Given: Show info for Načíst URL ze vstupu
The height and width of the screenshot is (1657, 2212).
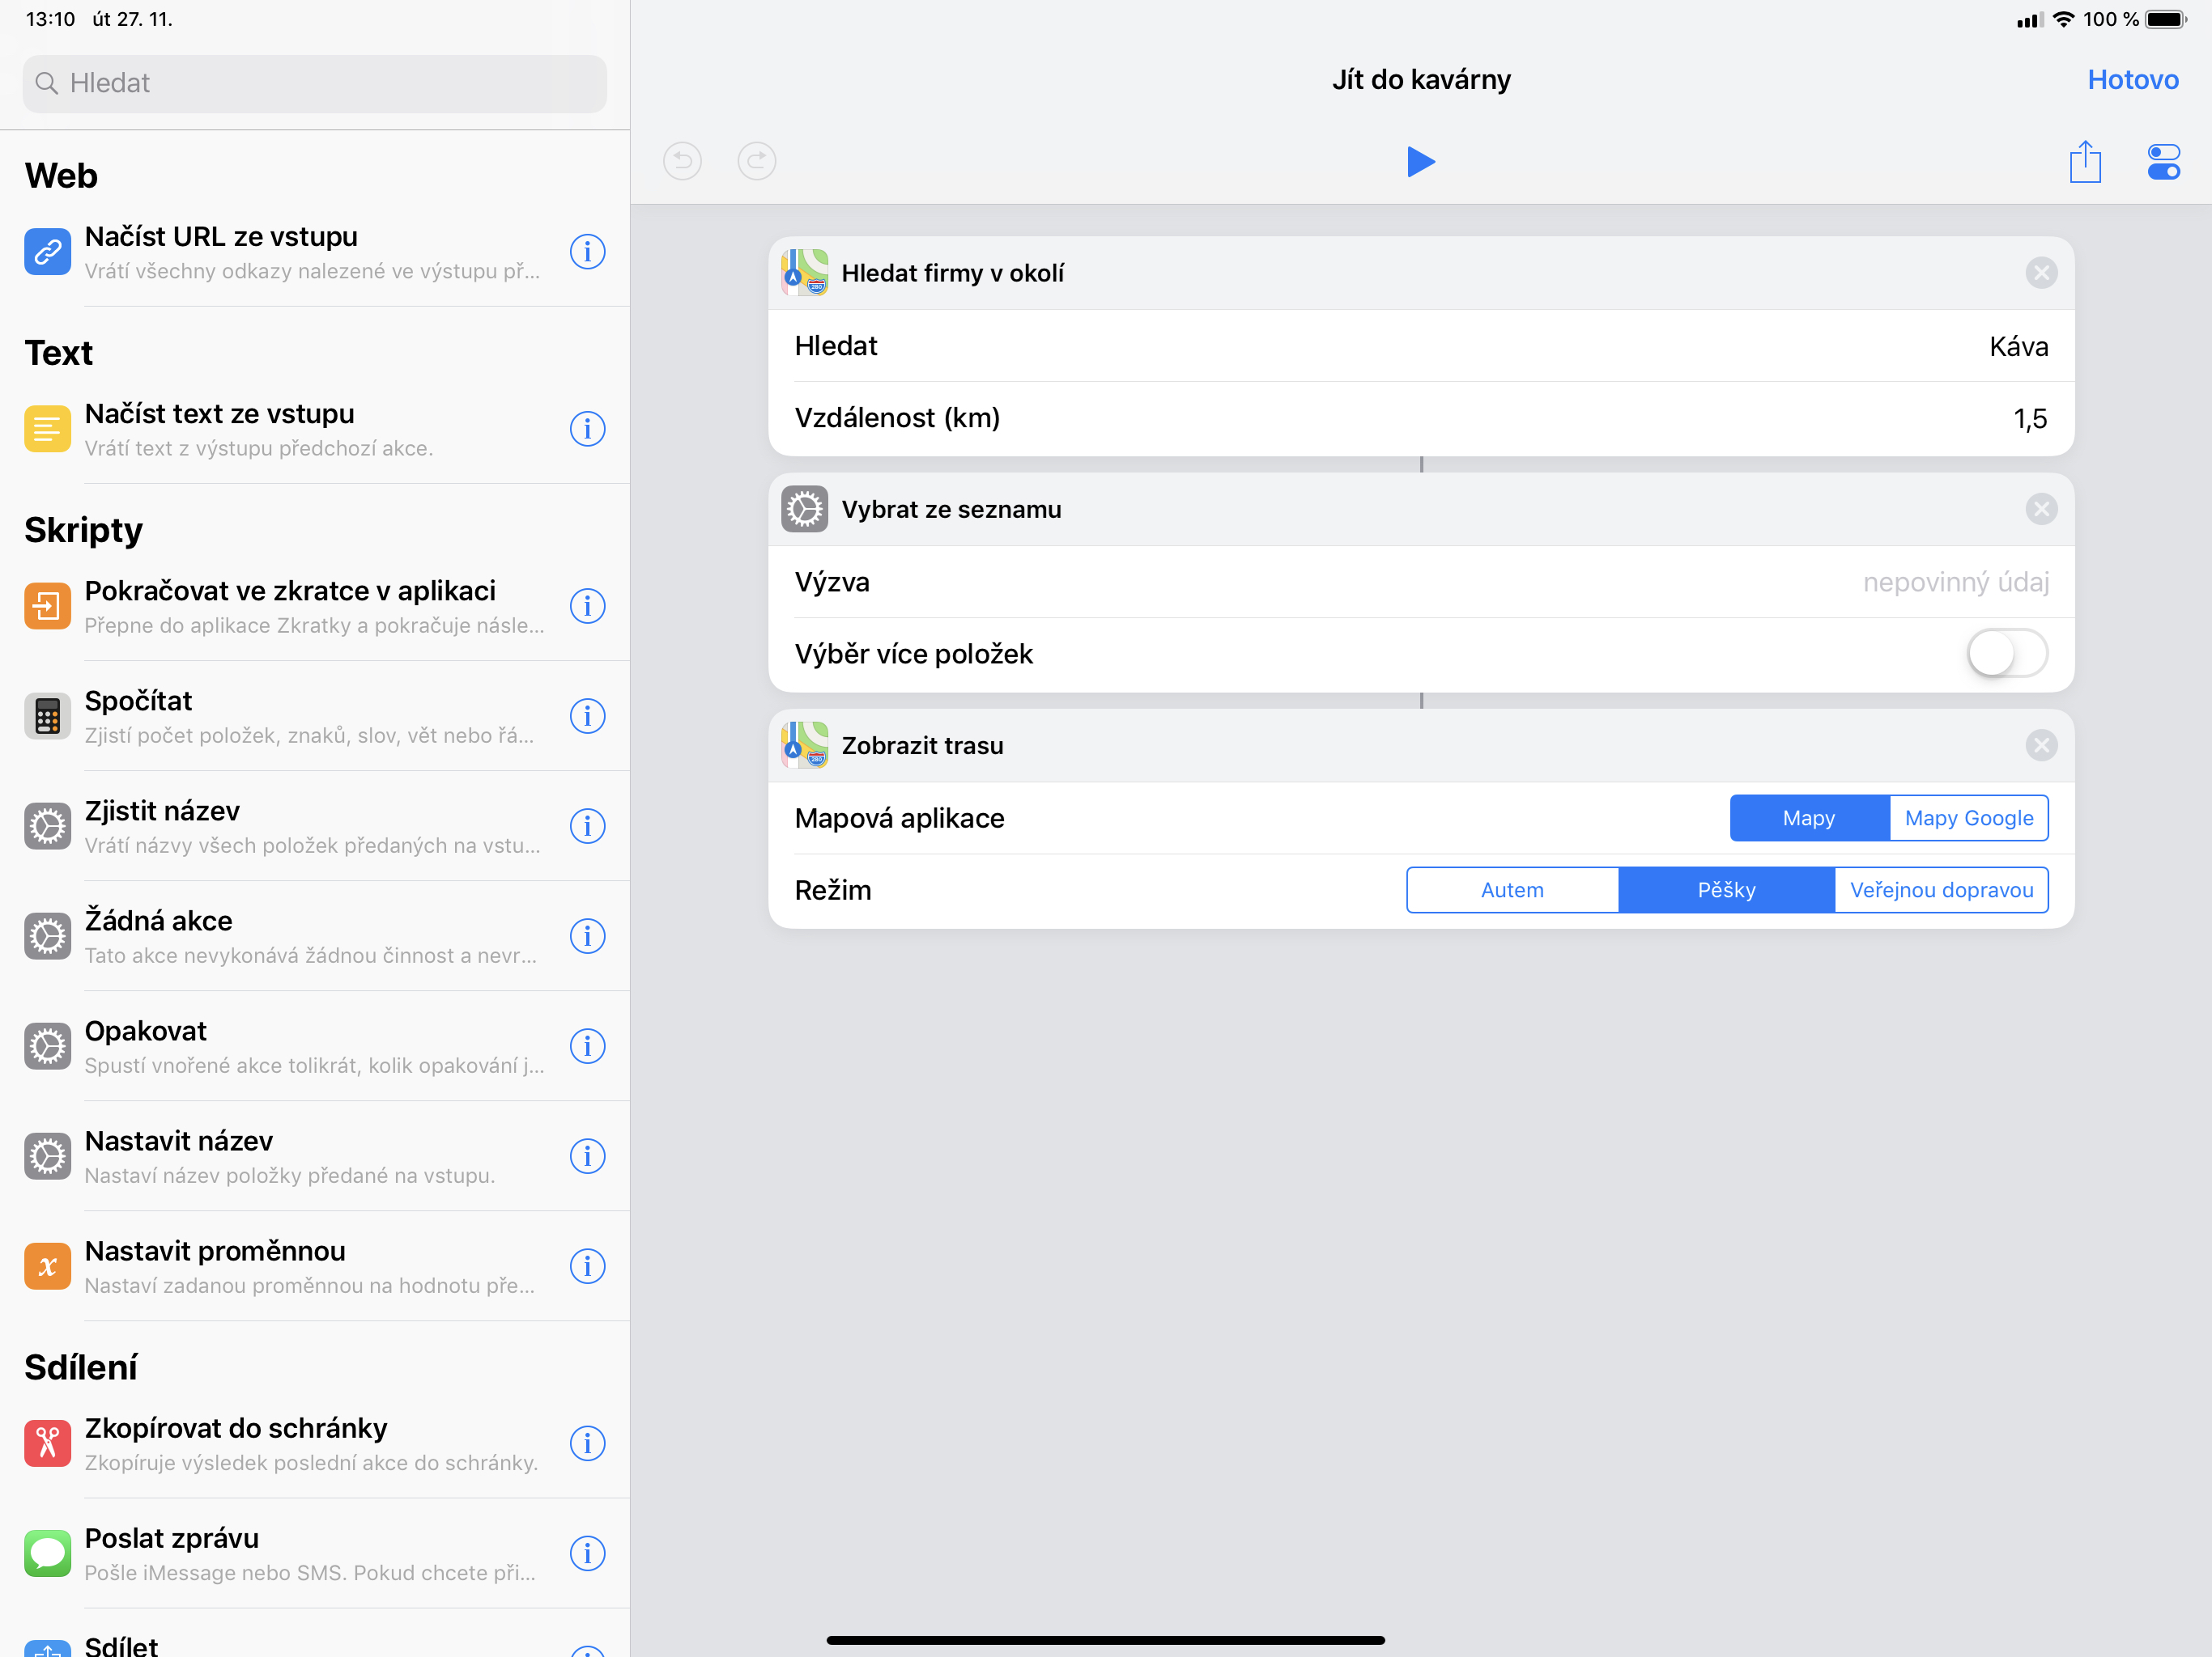Looking at the screenshot, I should [587, 252].
